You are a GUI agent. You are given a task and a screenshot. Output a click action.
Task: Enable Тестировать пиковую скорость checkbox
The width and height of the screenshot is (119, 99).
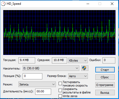(60, 84)
